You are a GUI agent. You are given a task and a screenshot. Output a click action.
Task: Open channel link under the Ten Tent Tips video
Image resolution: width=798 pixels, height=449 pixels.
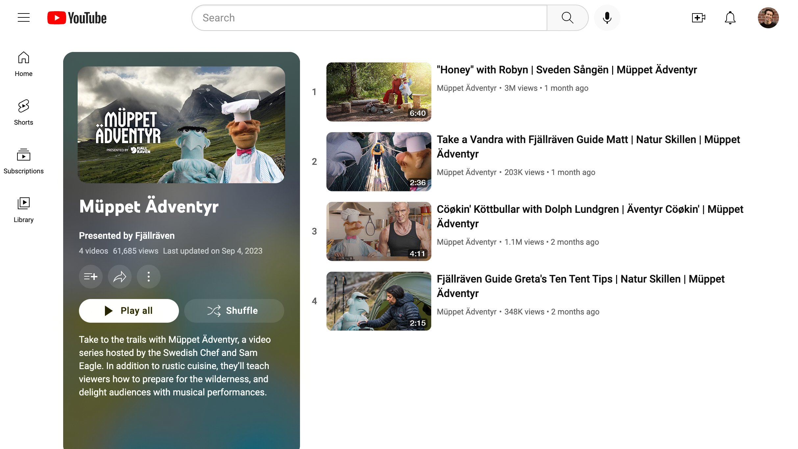click(x=466, y=312)
